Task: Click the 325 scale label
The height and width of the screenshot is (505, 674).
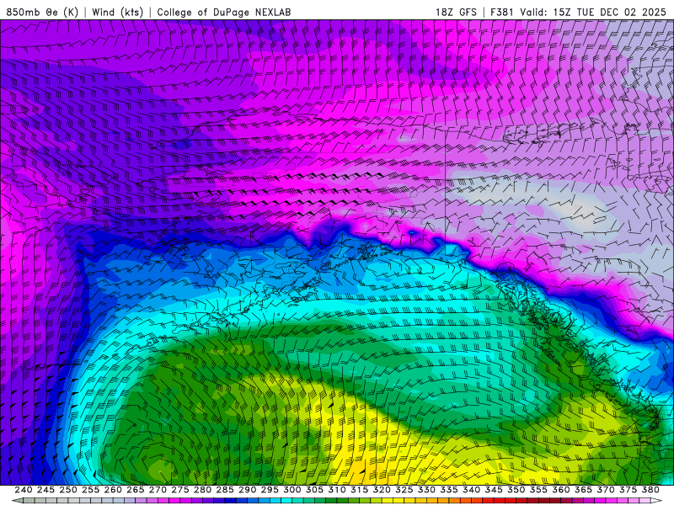Action: point(404,490)
